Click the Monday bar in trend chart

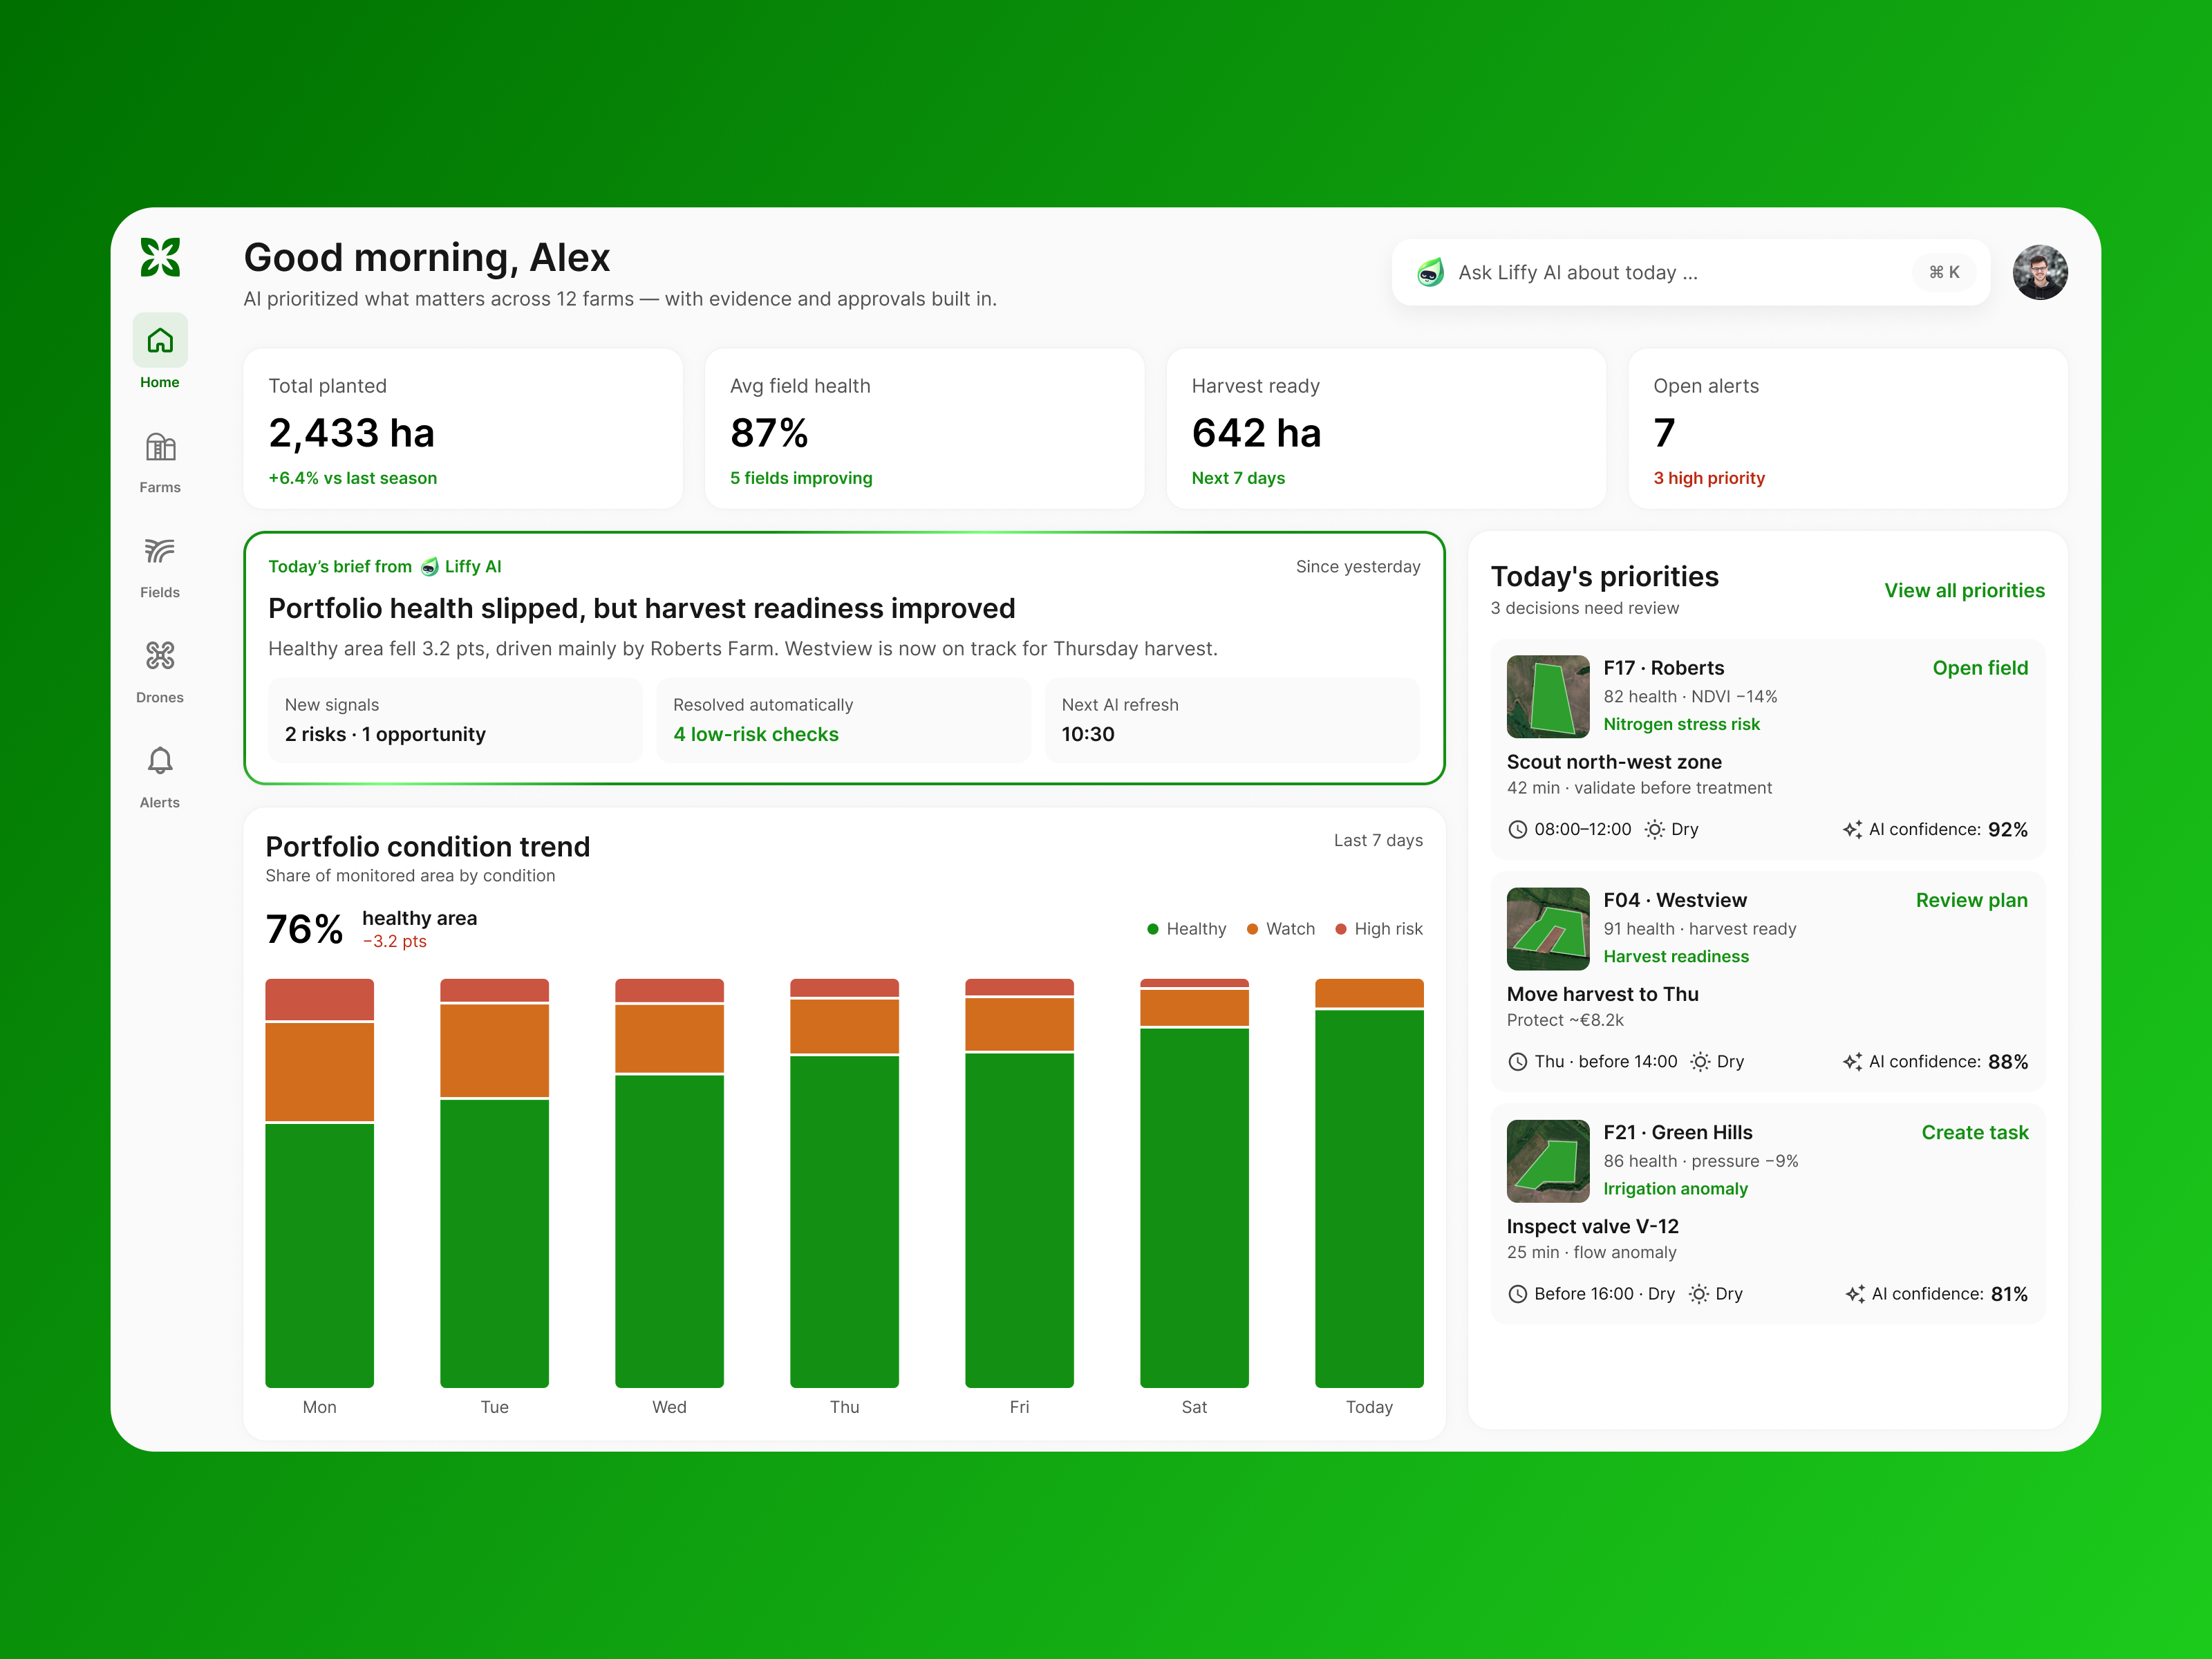pyautogui.click(x=319, y=1183)
